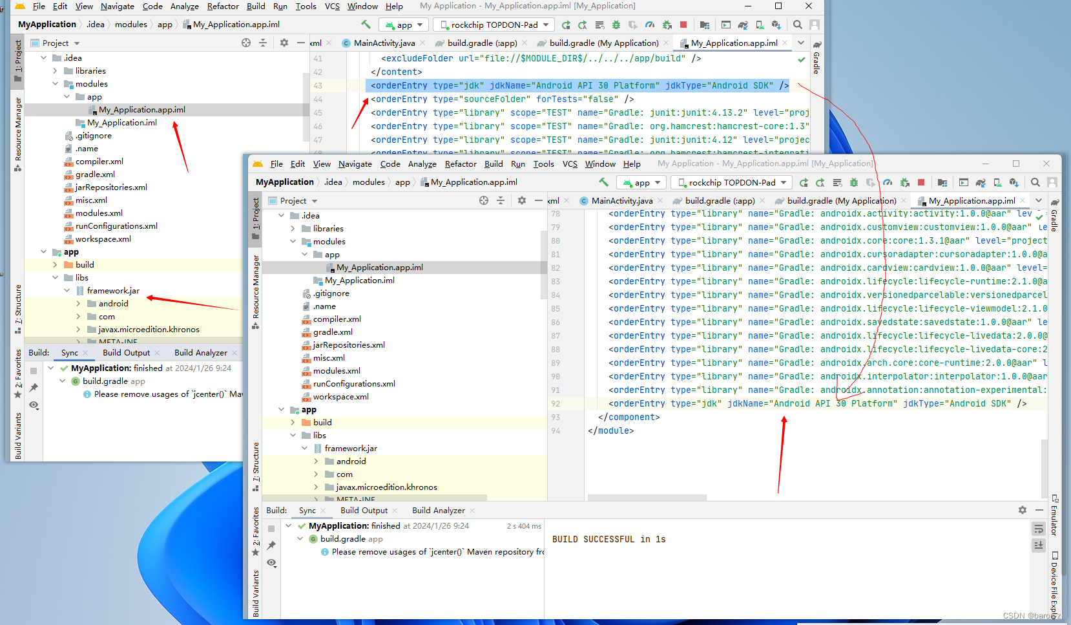Image resolution: width=1071 pixels, height=625 pixels.
Task: Toggle the Emulator side panel in front window
Action: coord(1054,515)
